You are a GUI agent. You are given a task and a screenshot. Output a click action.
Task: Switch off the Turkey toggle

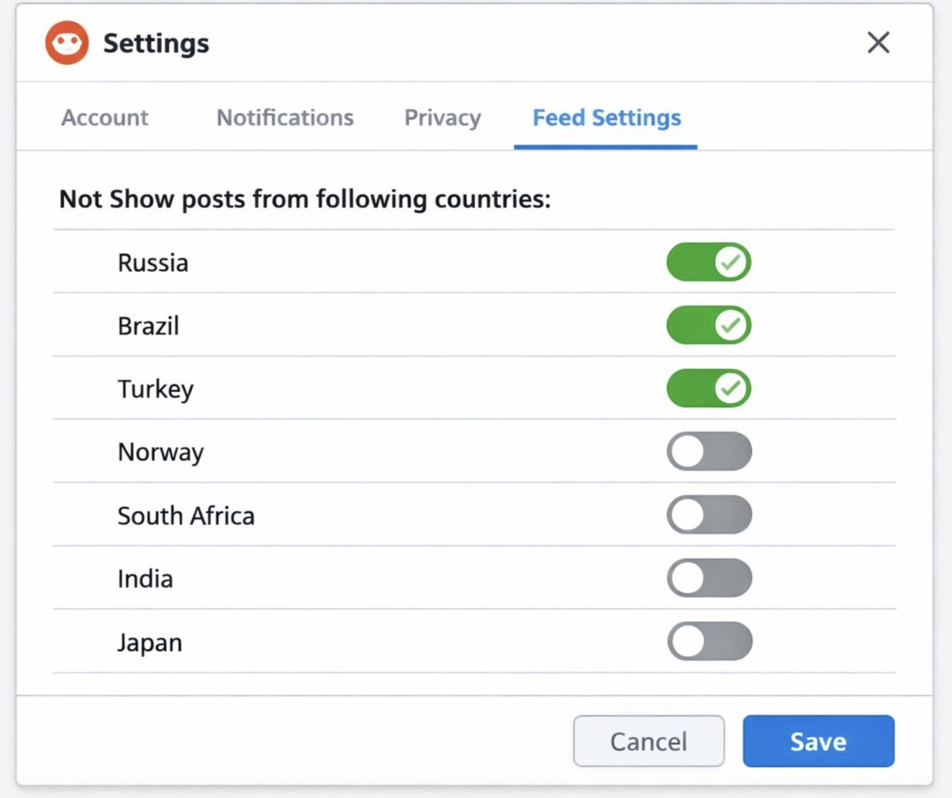(x=709, y=389)
